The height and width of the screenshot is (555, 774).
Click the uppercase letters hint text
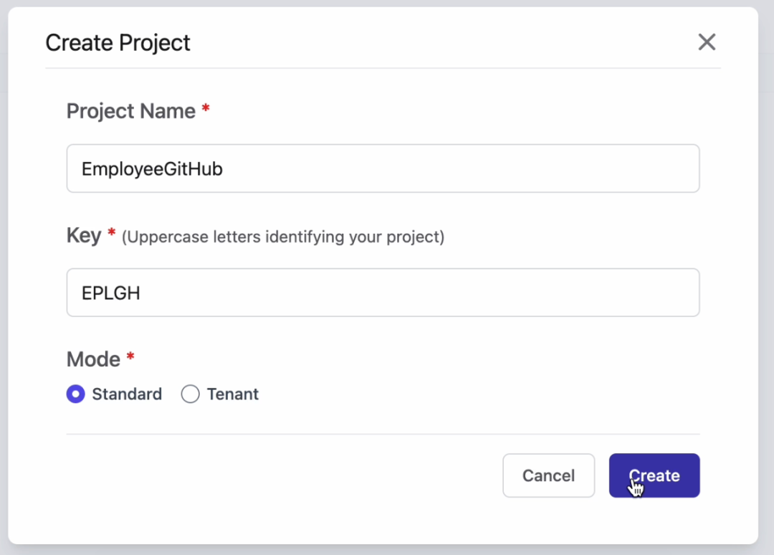coord(283,237)
